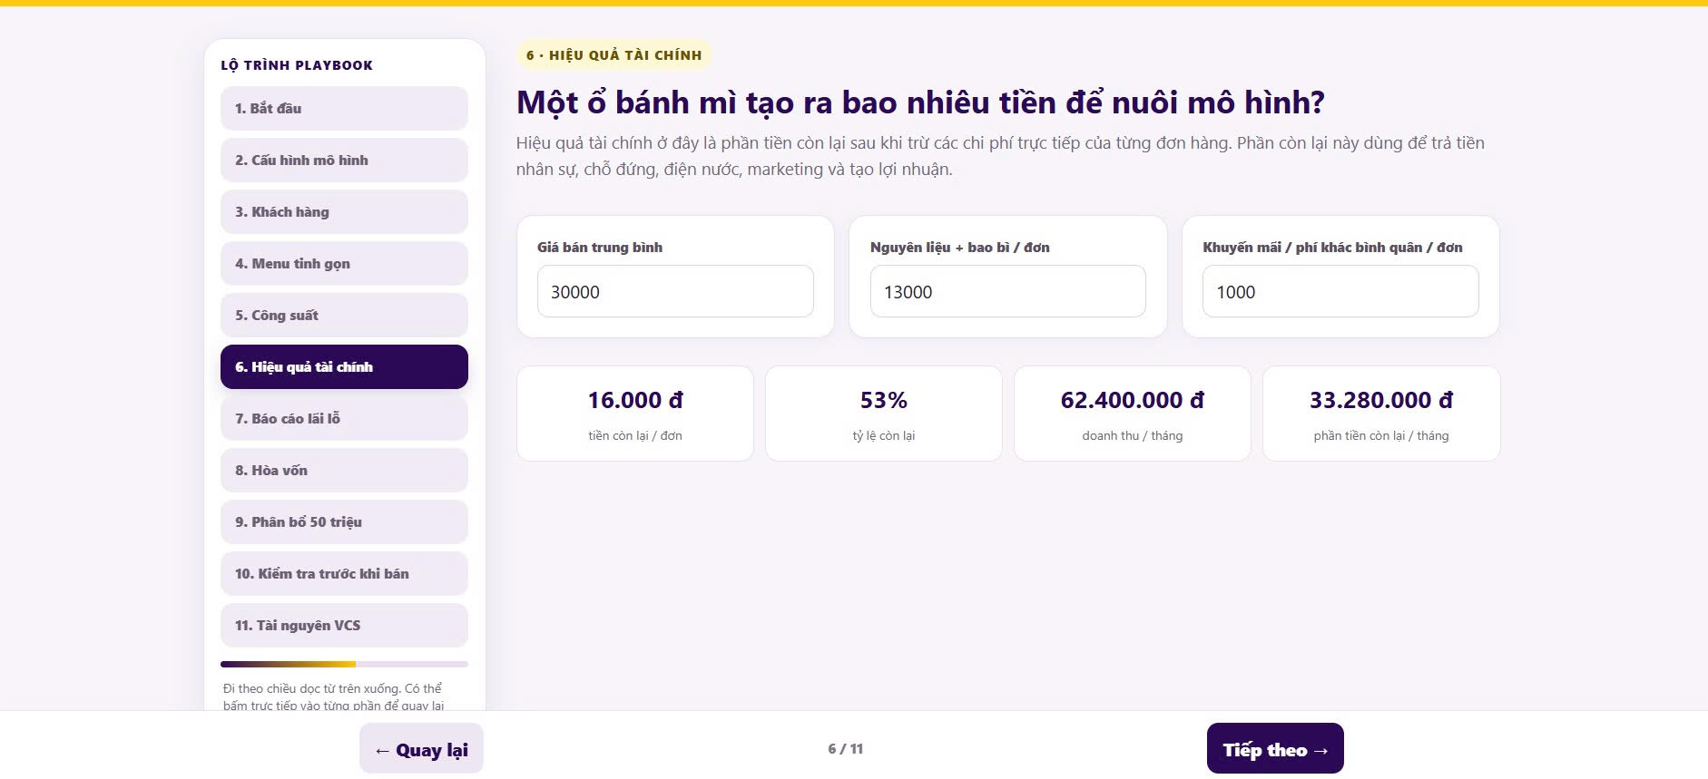Select 3. Khách hàng in sidebar
The height and width of the screenshot is (779, 1708).
tap(344, 211)
